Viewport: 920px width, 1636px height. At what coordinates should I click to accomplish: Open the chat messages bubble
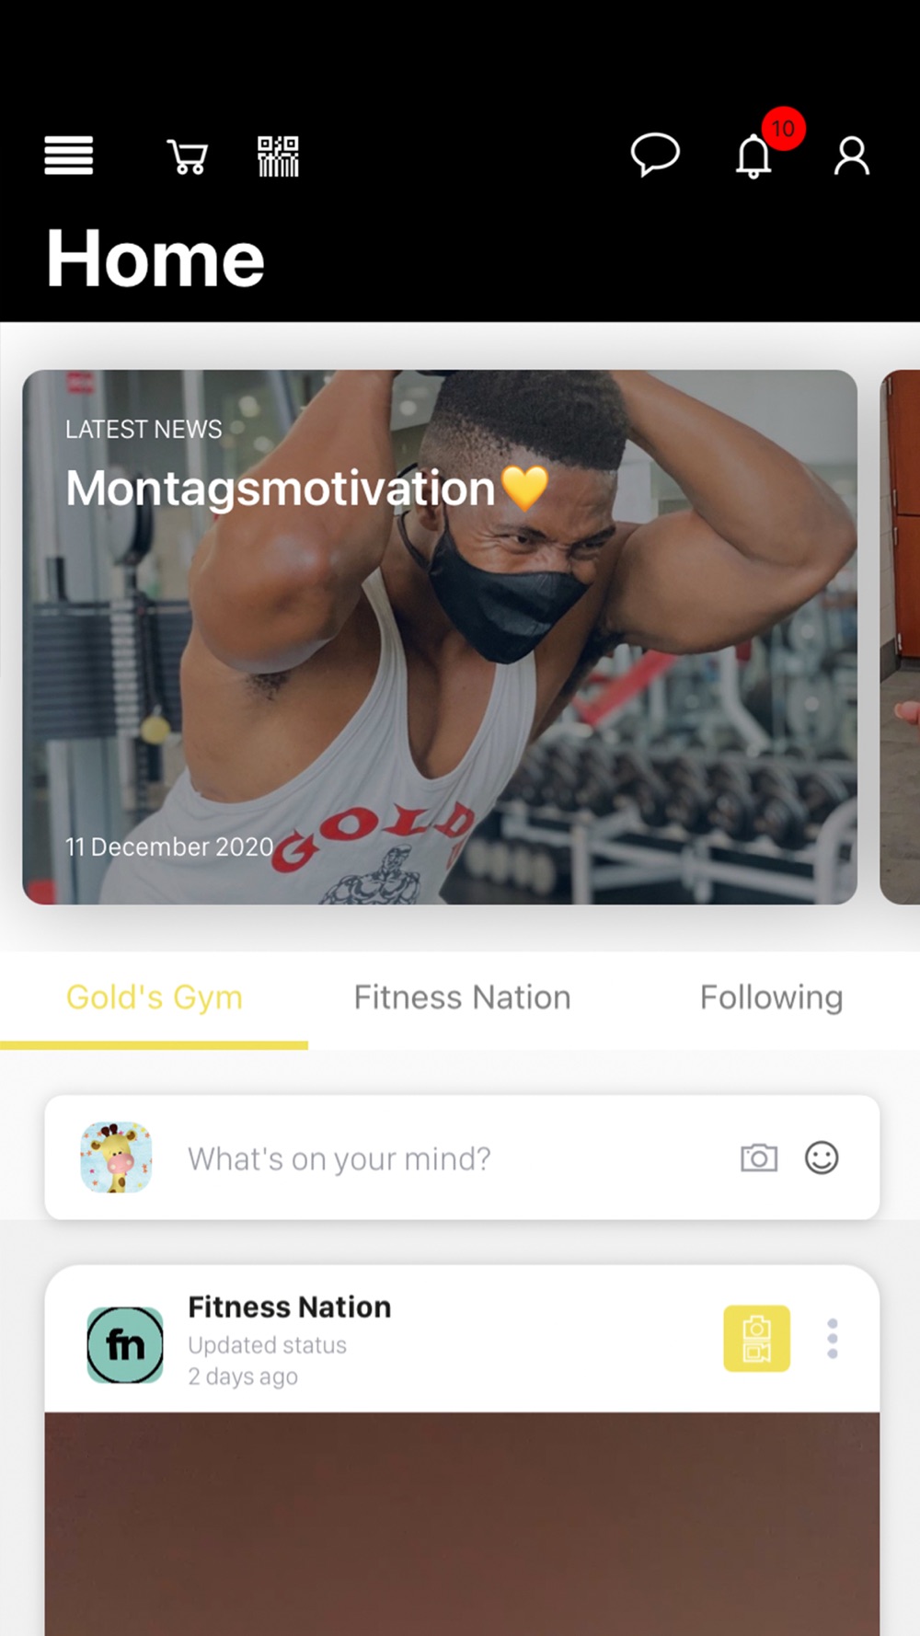pos(655,155)
